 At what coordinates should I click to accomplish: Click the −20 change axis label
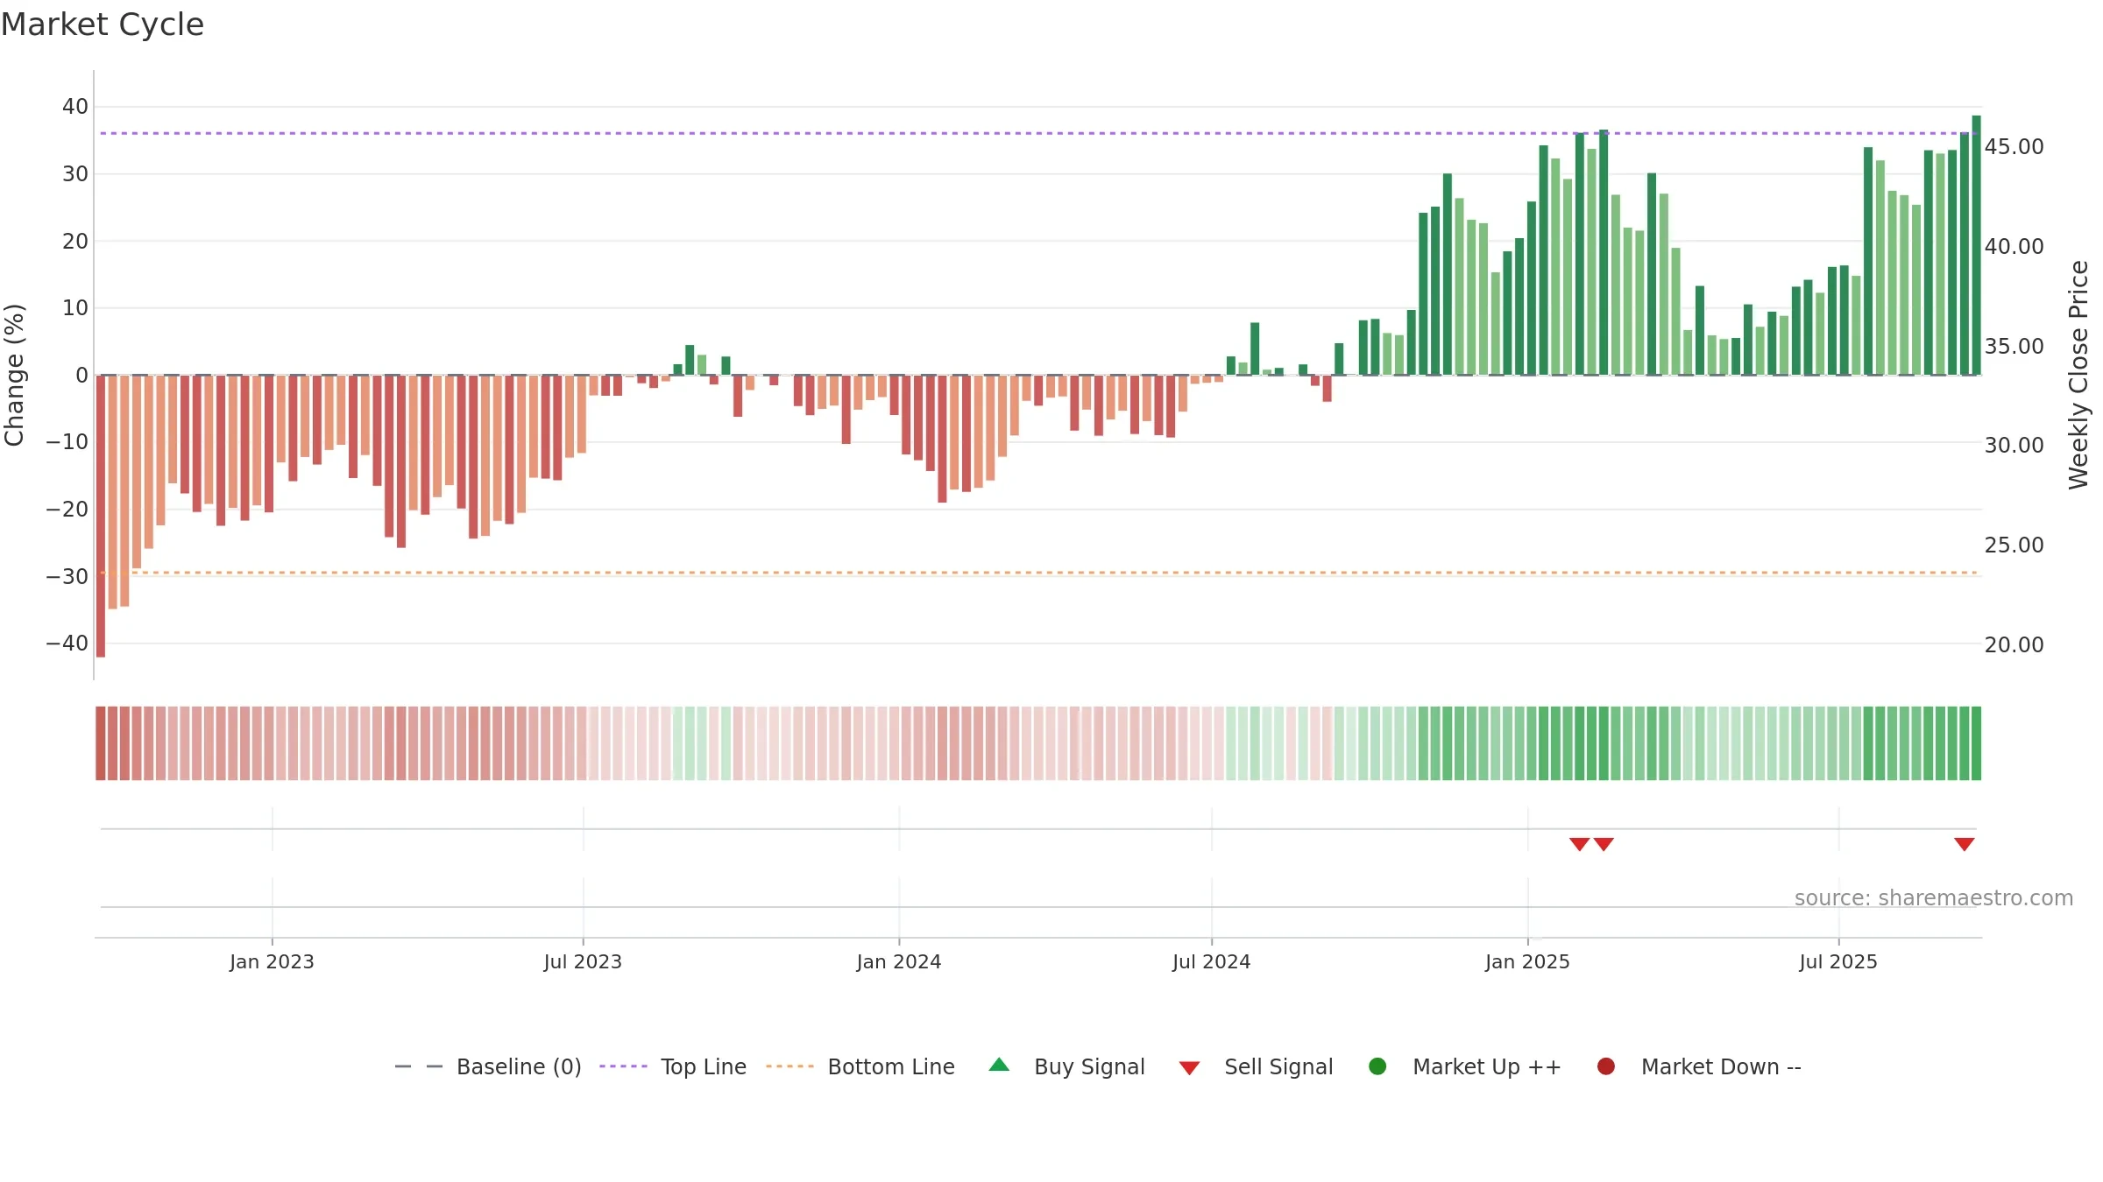[67, 509]
